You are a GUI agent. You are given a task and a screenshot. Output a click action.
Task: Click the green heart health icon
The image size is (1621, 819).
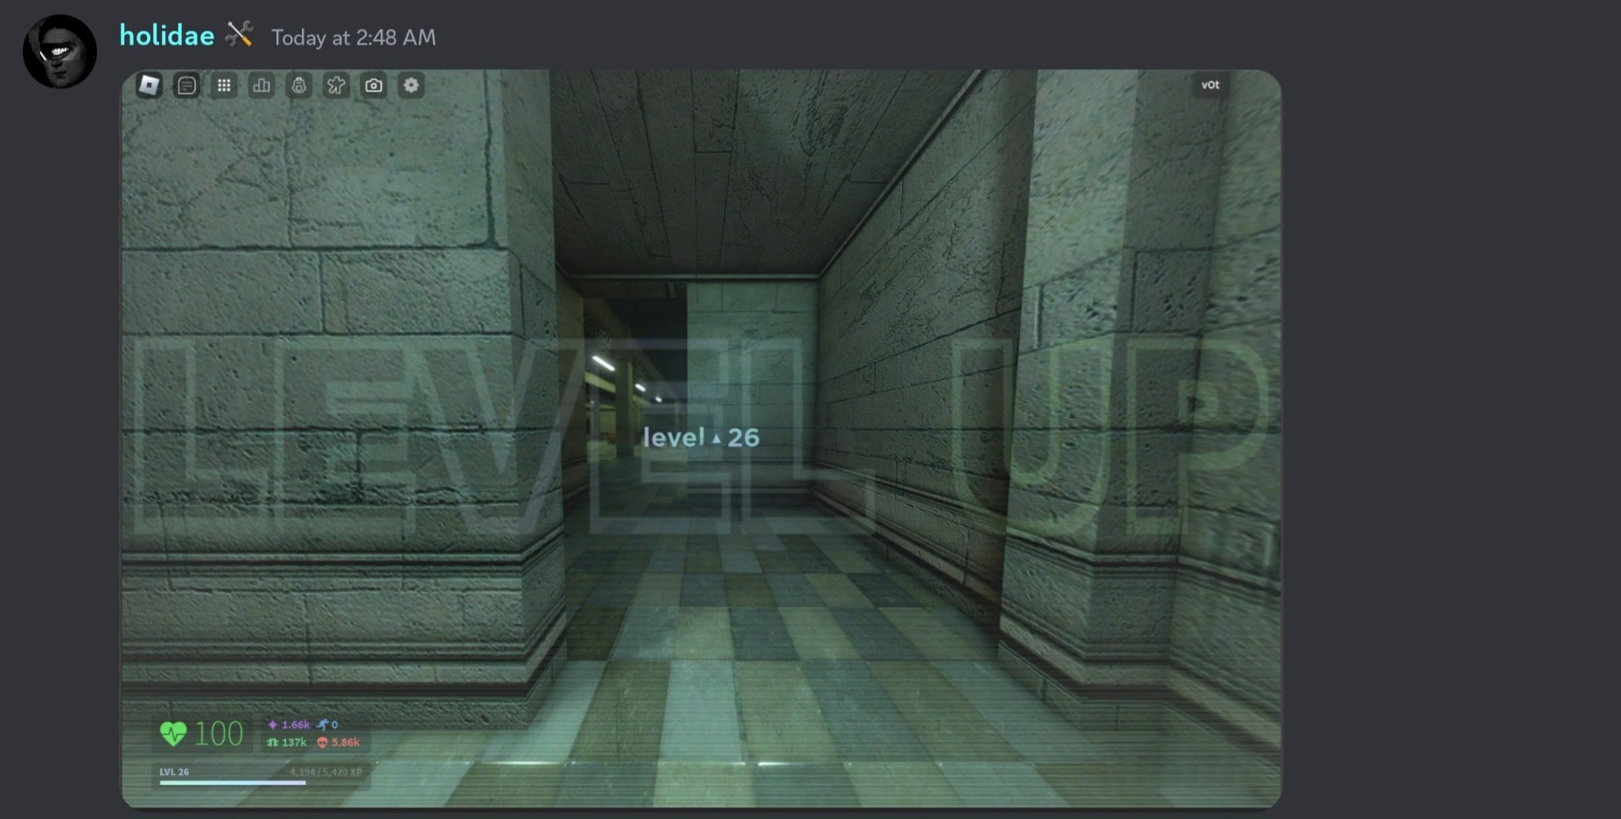[x=173, y=733]
